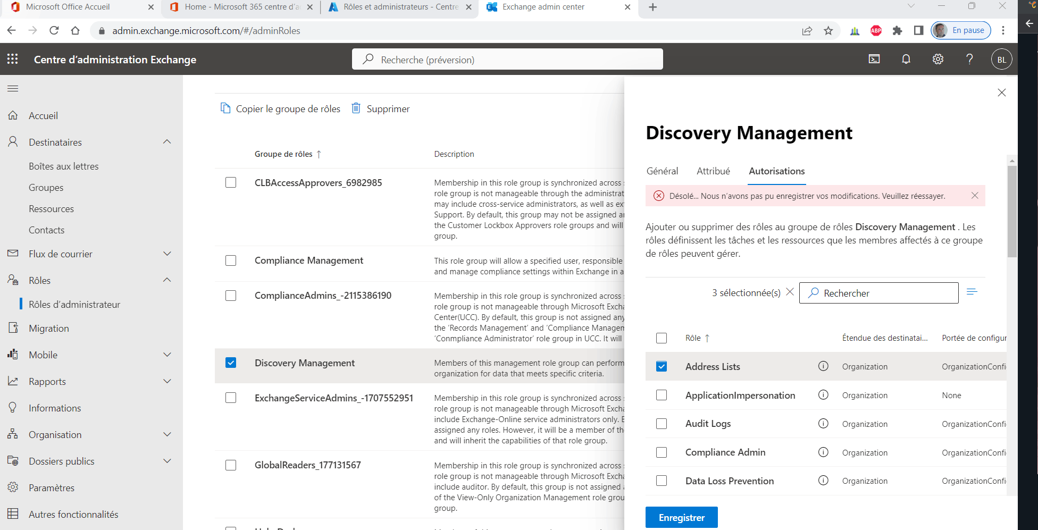Expand the Dossiers publics section
Viewport: 1038px width, 530px height.
(167, 461)
